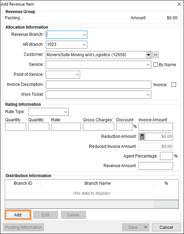Enable the By Name checkbox

[x=155, y=65]
